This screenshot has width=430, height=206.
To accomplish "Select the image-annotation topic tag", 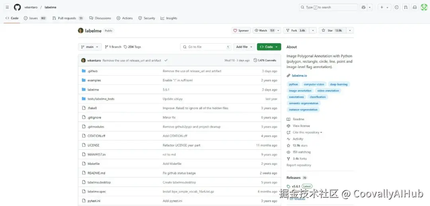I will 300,91.
